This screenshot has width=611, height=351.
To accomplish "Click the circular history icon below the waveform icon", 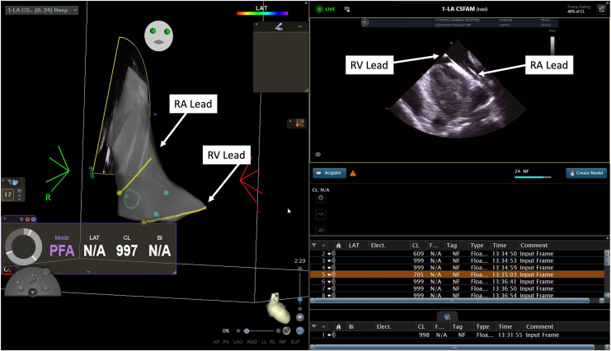I will point(321,230).
